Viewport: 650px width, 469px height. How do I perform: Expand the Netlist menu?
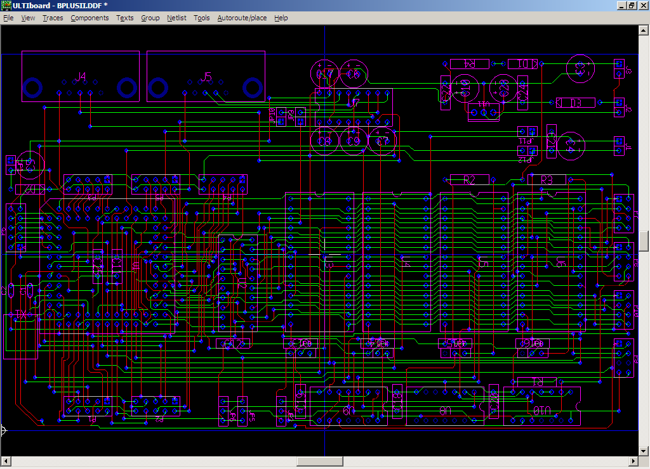tap(176, 18)
